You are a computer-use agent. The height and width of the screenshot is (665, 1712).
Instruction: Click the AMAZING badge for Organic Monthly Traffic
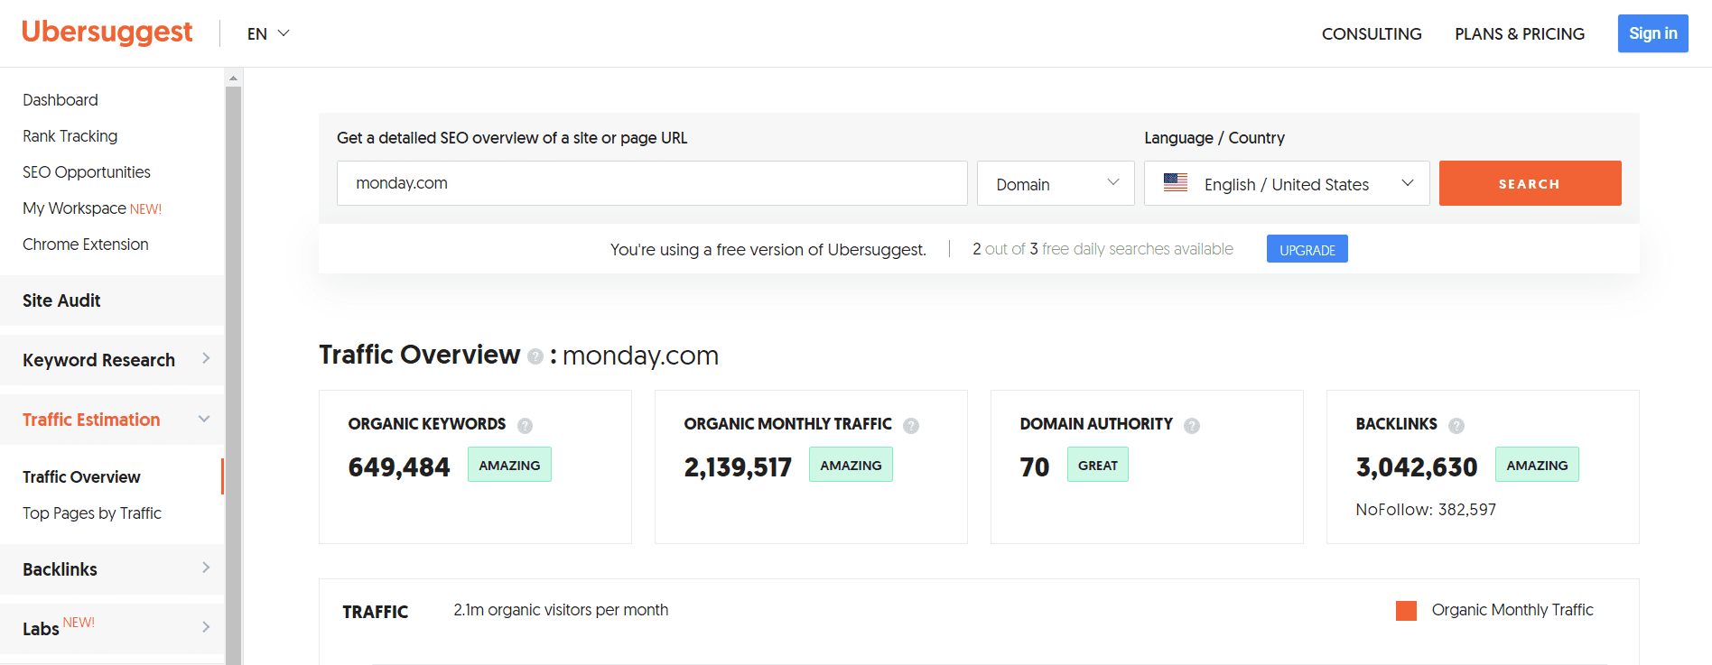[x=851, y=465]
